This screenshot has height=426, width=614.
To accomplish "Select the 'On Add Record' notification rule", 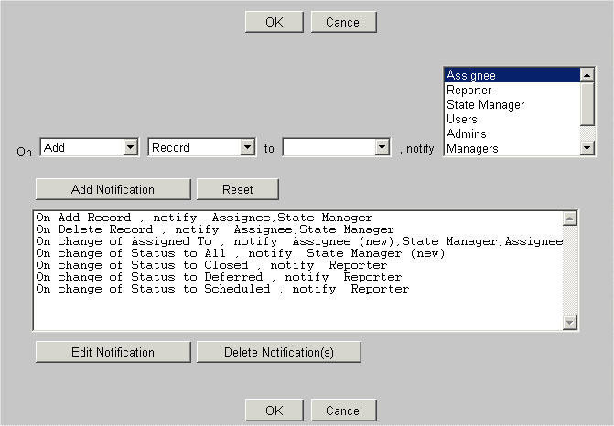I will tap(203, 218).
